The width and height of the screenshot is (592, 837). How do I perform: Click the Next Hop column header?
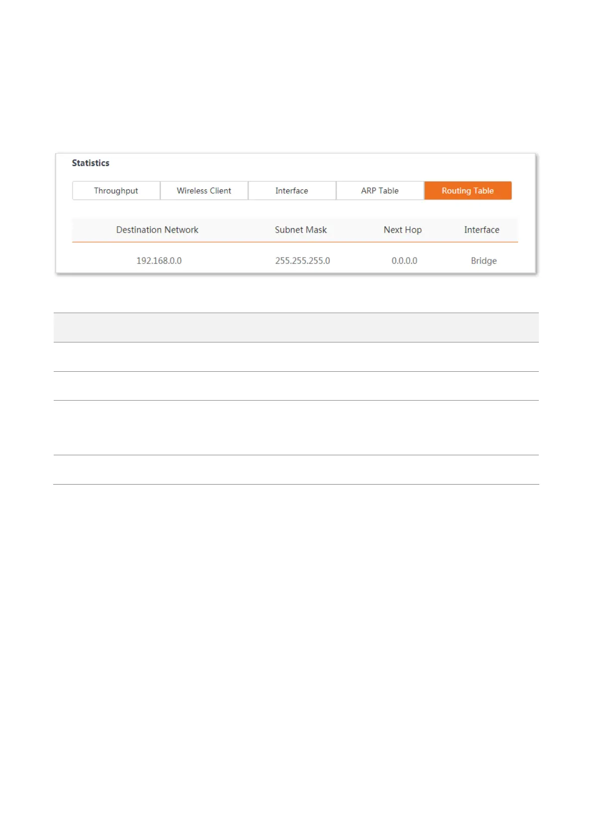[403, 230]
